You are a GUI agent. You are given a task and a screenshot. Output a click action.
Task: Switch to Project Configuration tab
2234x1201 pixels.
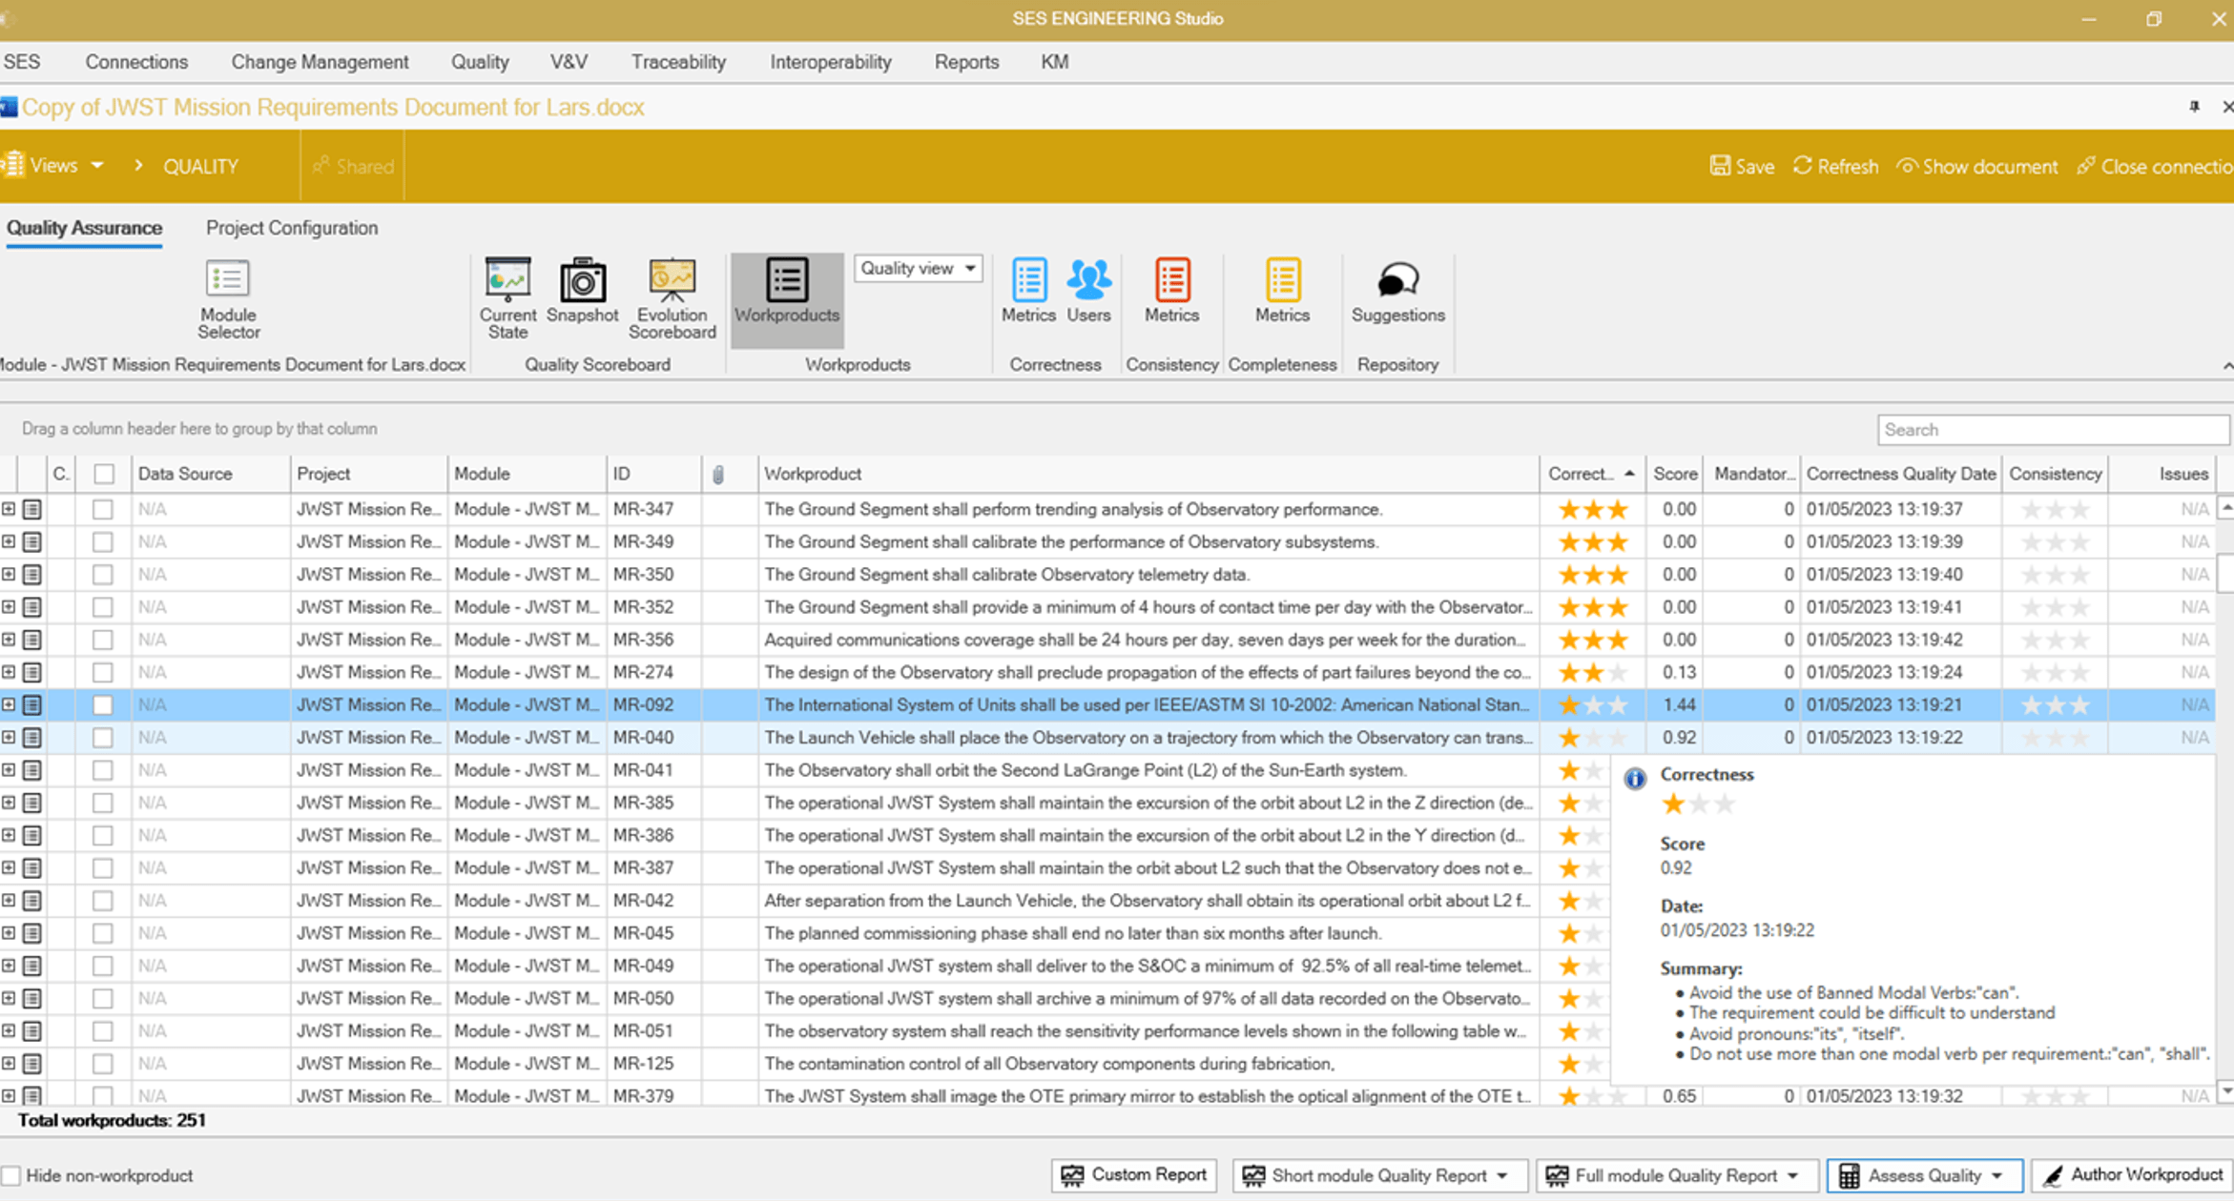click(292, 228)
